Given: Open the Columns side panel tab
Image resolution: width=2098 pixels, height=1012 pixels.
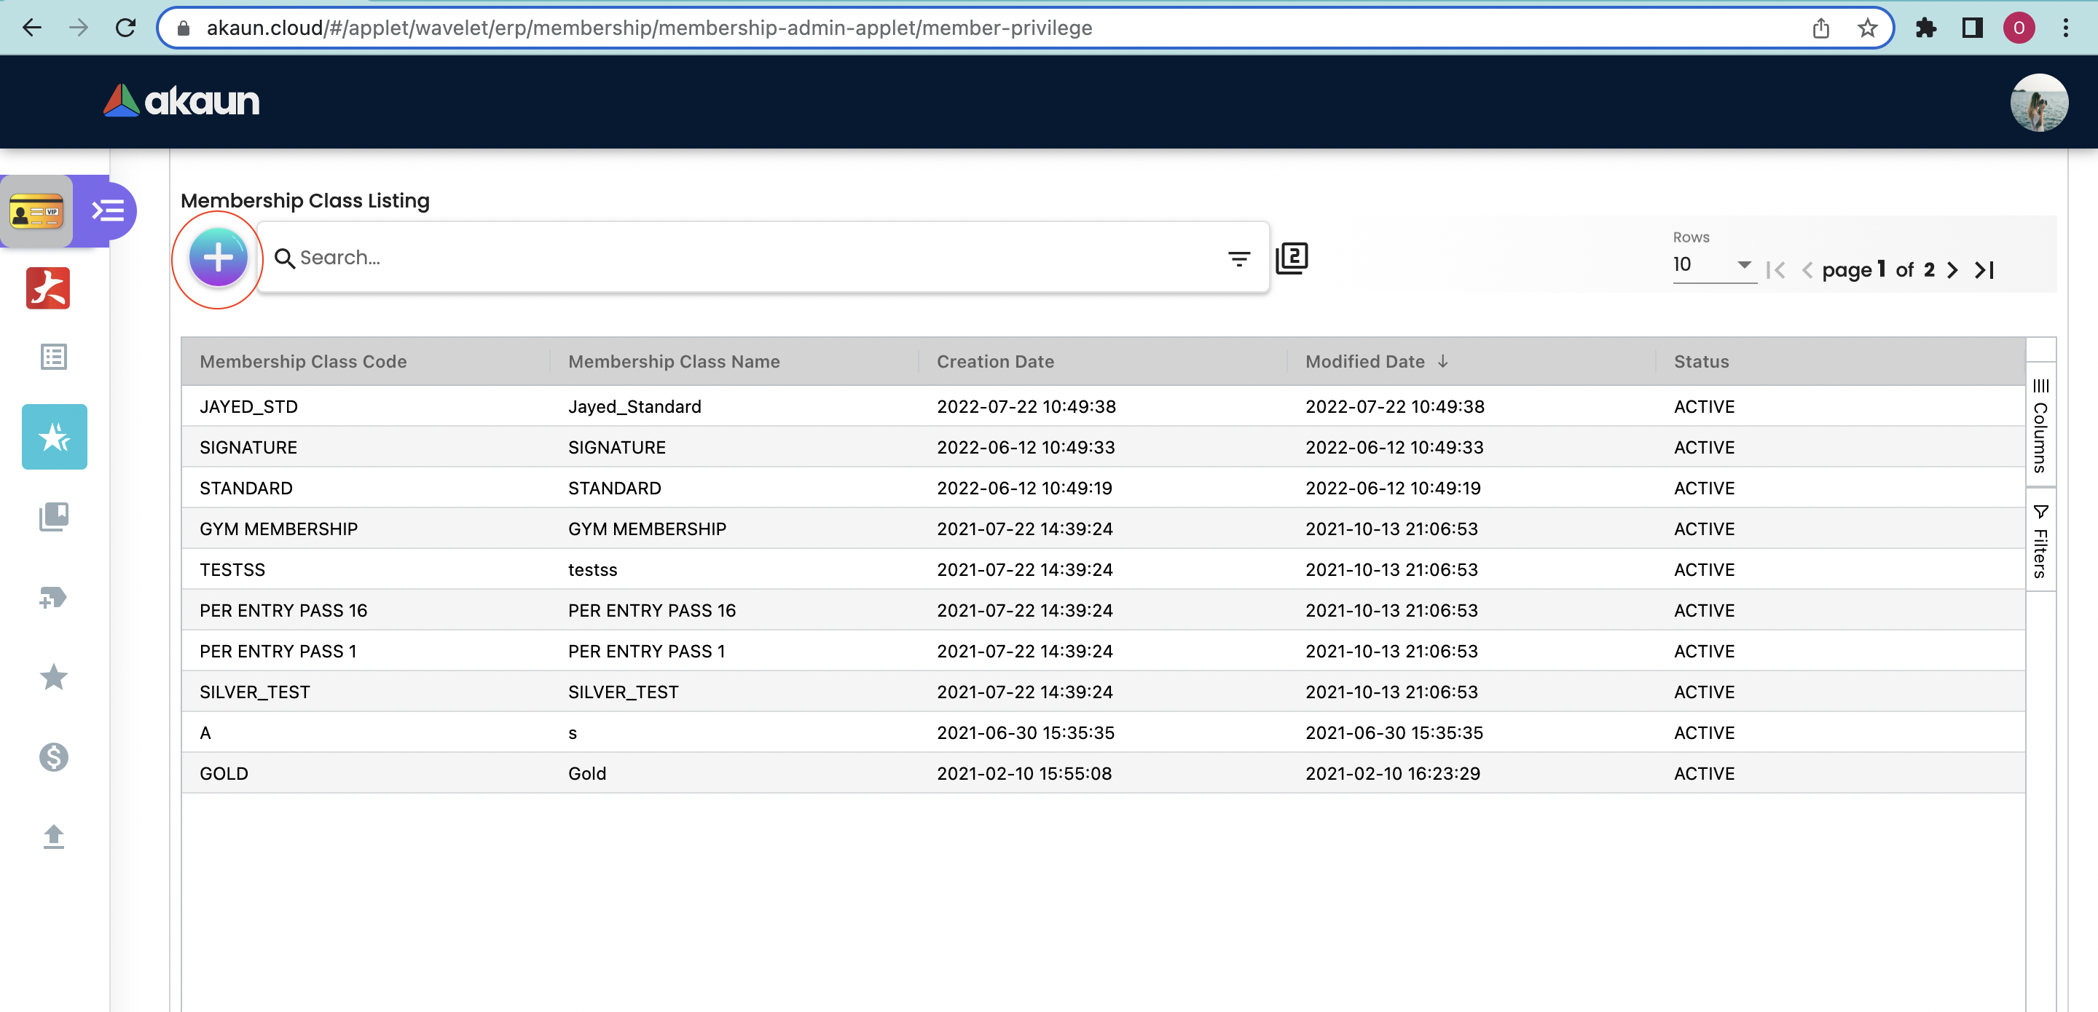Looking at the screenshot, I should tap(2040, 425).
